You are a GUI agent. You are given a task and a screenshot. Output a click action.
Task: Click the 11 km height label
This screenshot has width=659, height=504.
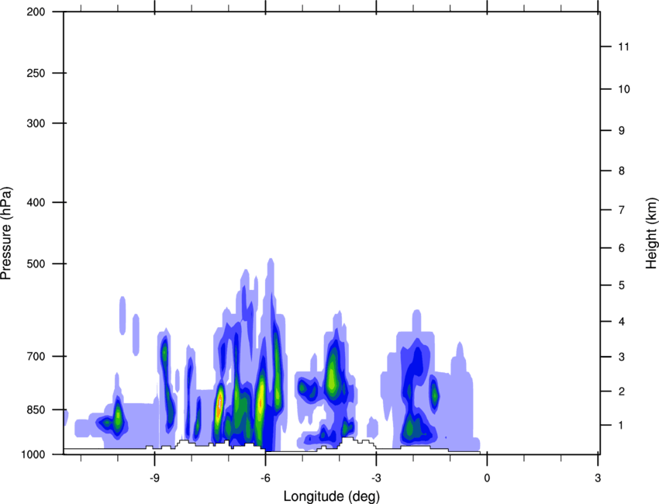(x=623, y=47)
